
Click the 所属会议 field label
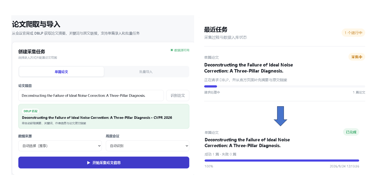point(113,136)
